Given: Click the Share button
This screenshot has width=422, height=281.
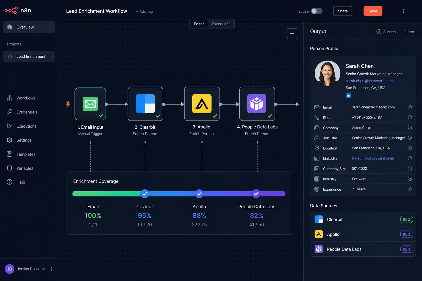Looking at the screenshot, I should [343, 11].
